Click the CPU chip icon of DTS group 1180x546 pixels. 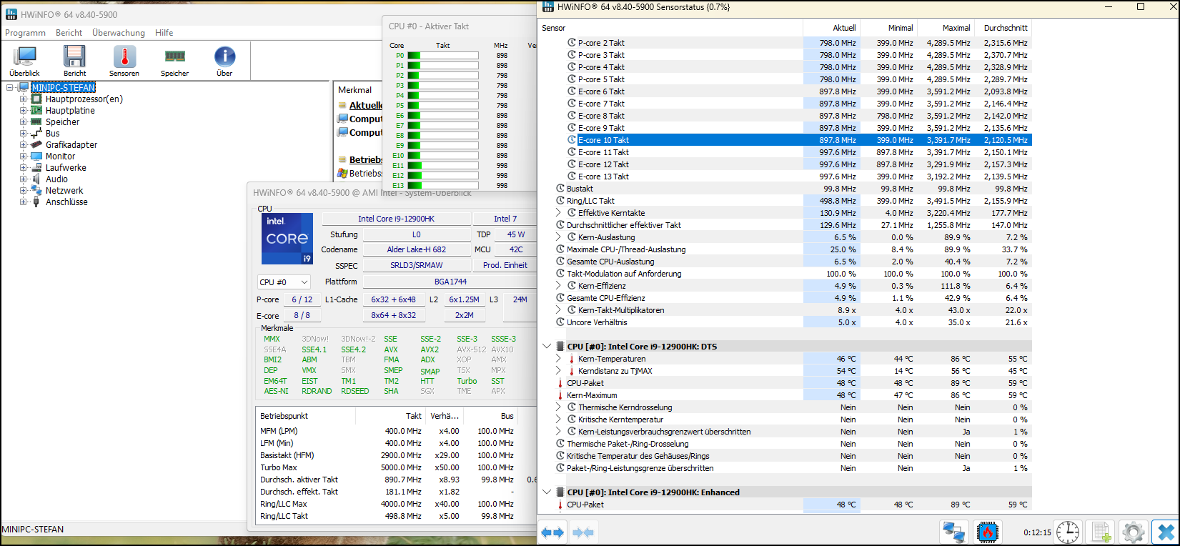point(560,347)
